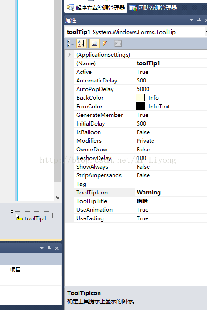
Task: Click the designer scrollbar down arrow
Action: 58,197
